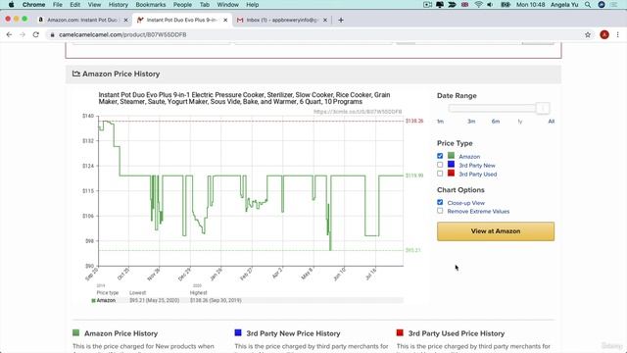Open the Window menu
The image size is (627, 353).
(227, 5)
